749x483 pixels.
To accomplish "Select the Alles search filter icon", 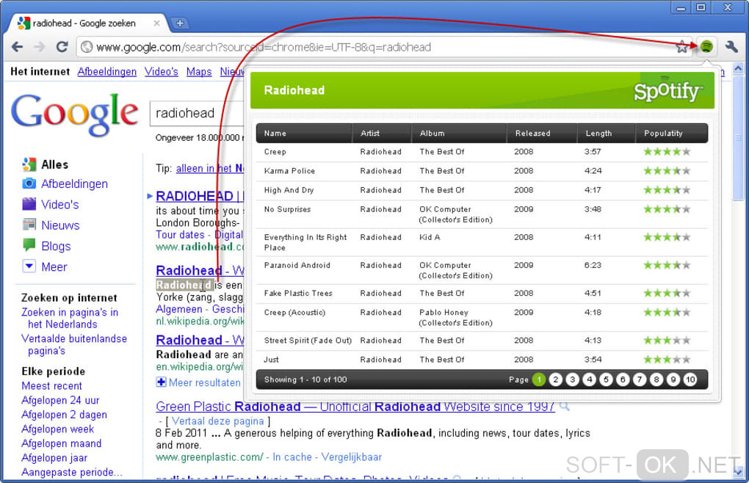I will click(29, 164).
